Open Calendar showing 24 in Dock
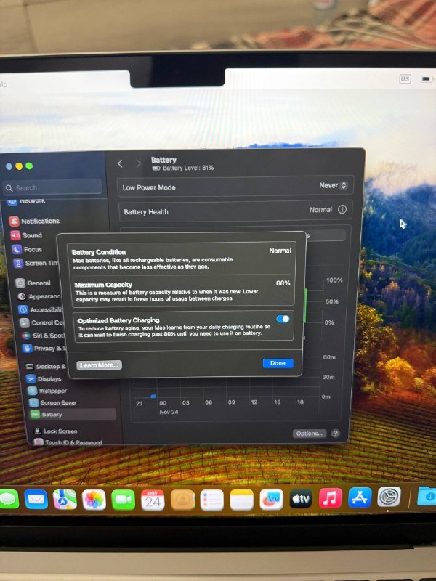This screenshot has height=581, width=436. coord(153,500)
